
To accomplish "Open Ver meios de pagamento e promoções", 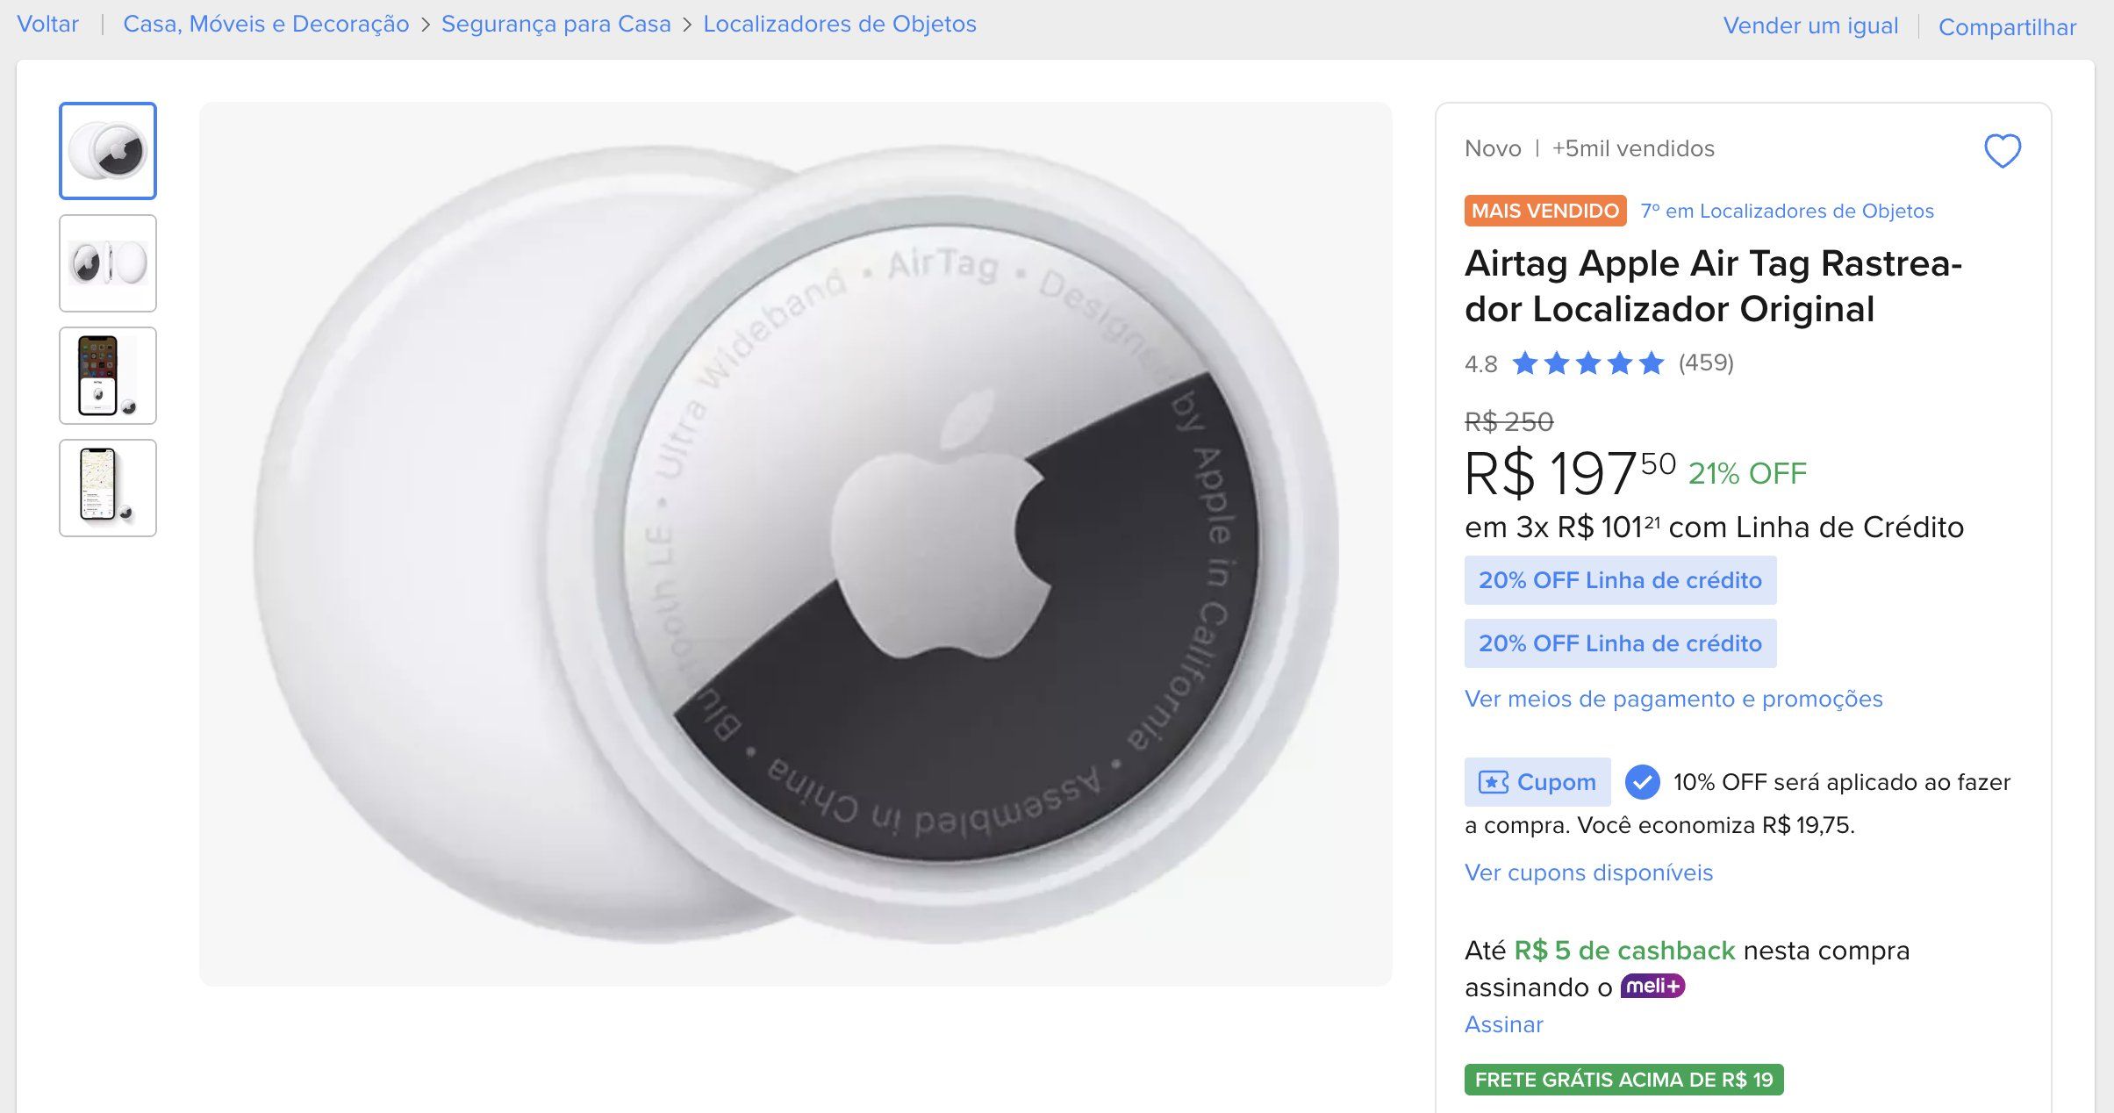I will click(x=1673, y=699).
